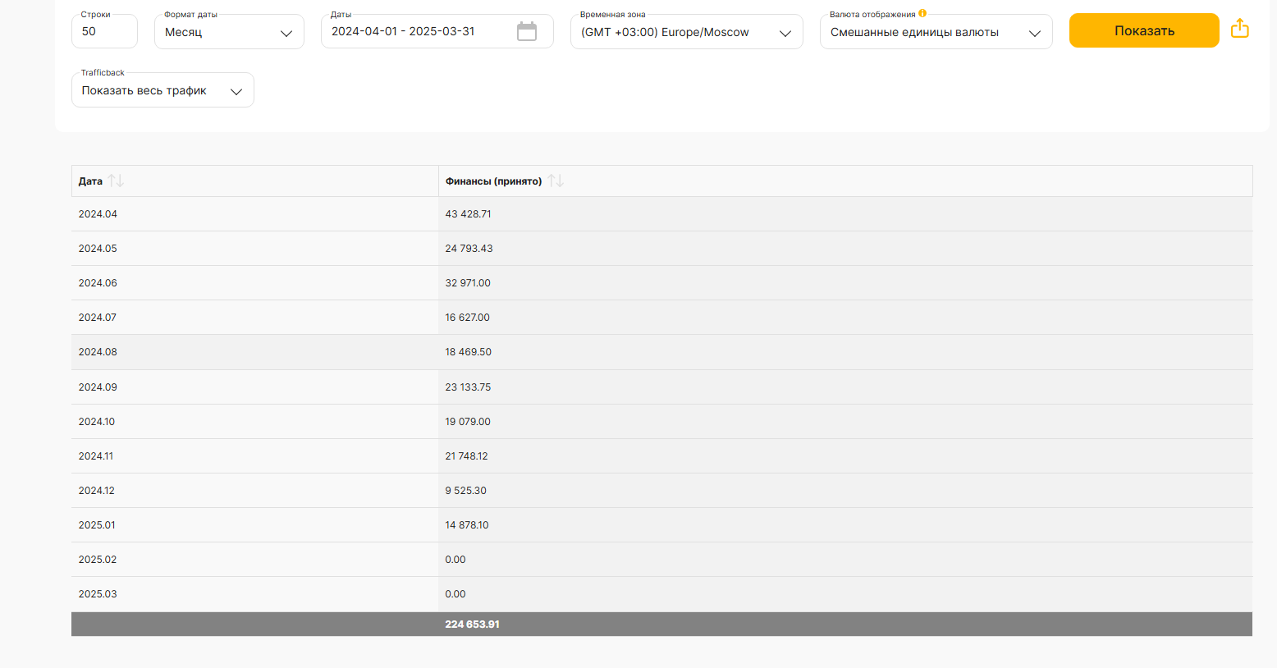
Task: Expand the Формат даты dropdown
Action: (x=229, y=32)
